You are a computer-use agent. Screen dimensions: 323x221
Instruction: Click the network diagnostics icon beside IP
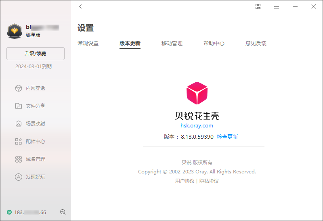[63, 212]
